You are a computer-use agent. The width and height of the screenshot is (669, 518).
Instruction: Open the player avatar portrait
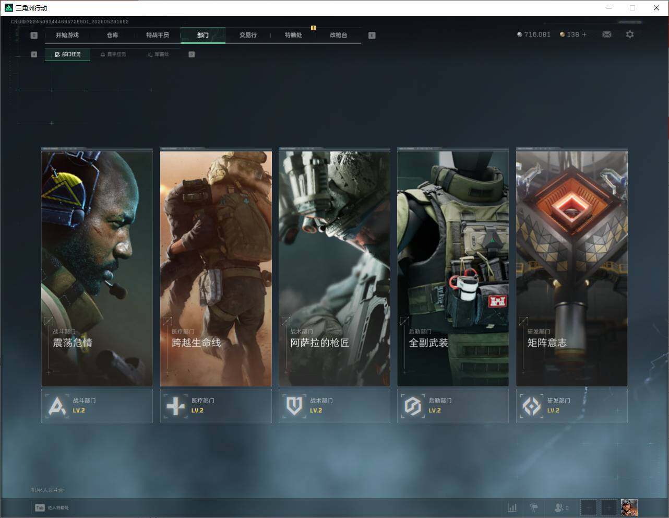(x=629, y=508)
